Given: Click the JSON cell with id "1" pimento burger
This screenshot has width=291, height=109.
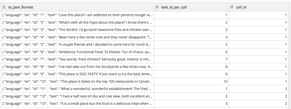Looking at the screenshot, I should point(78,15).
